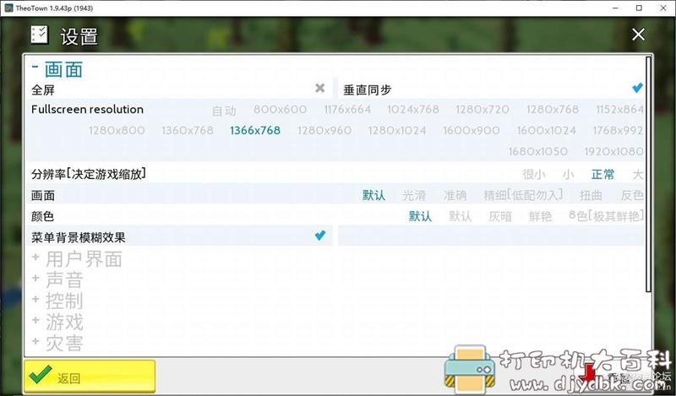Choose the 扭曲 display mode

591,195
